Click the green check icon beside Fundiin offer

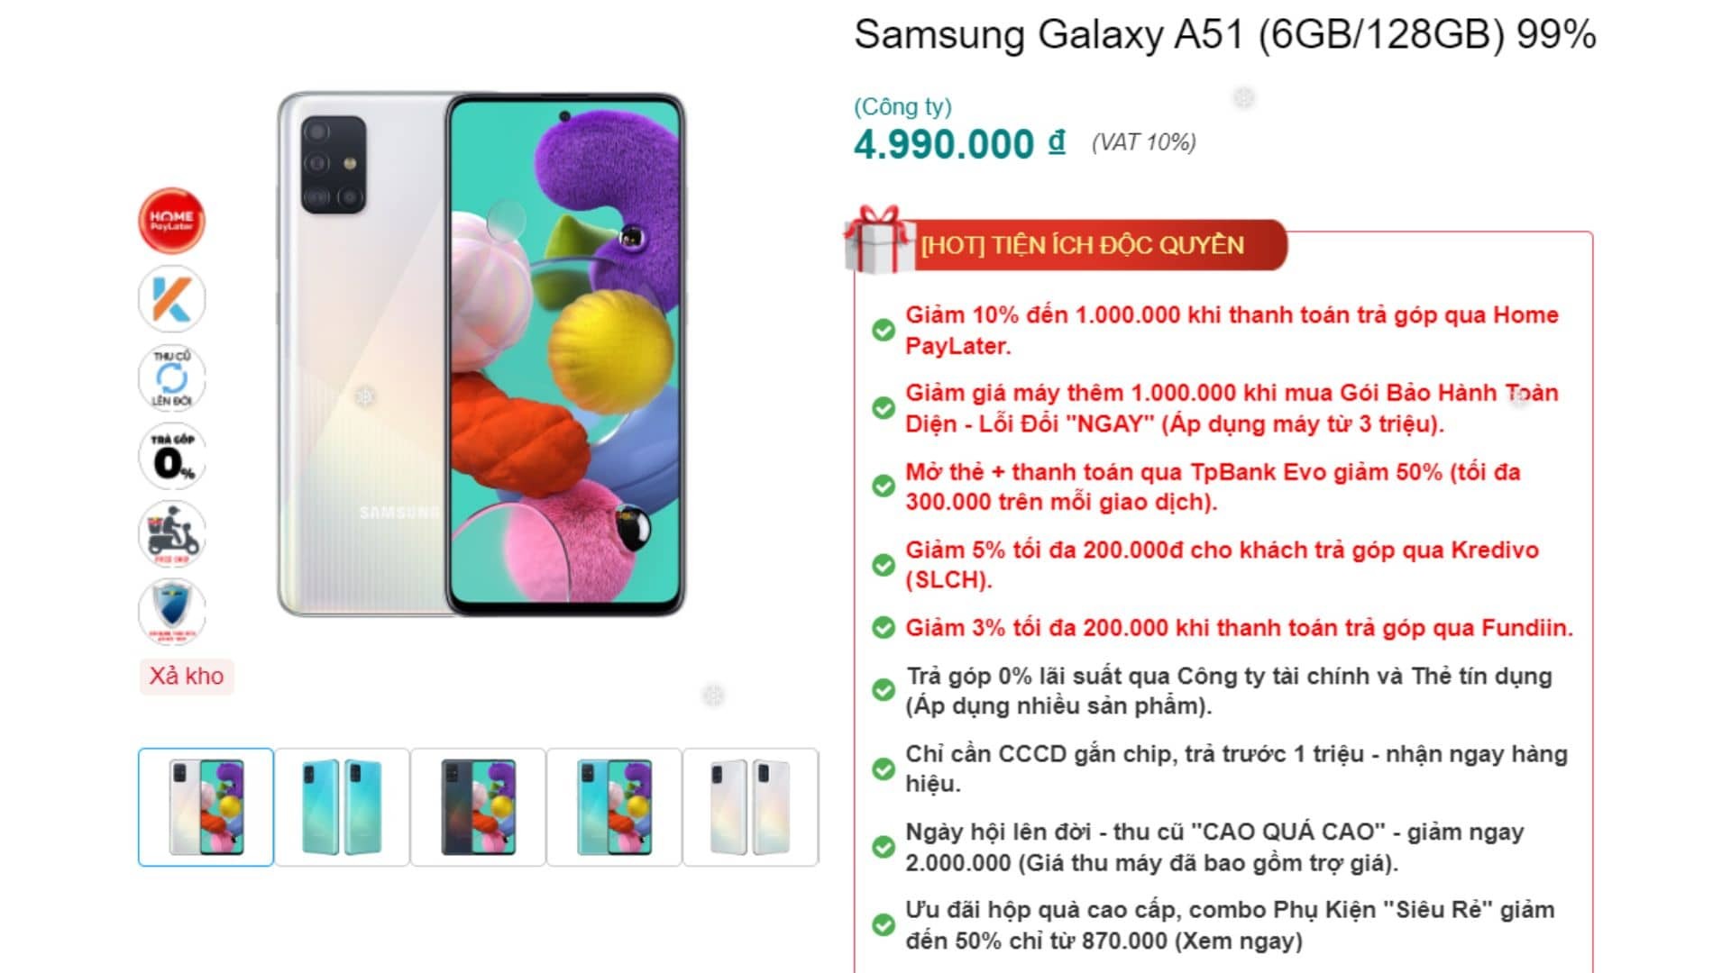click(884, 628)
